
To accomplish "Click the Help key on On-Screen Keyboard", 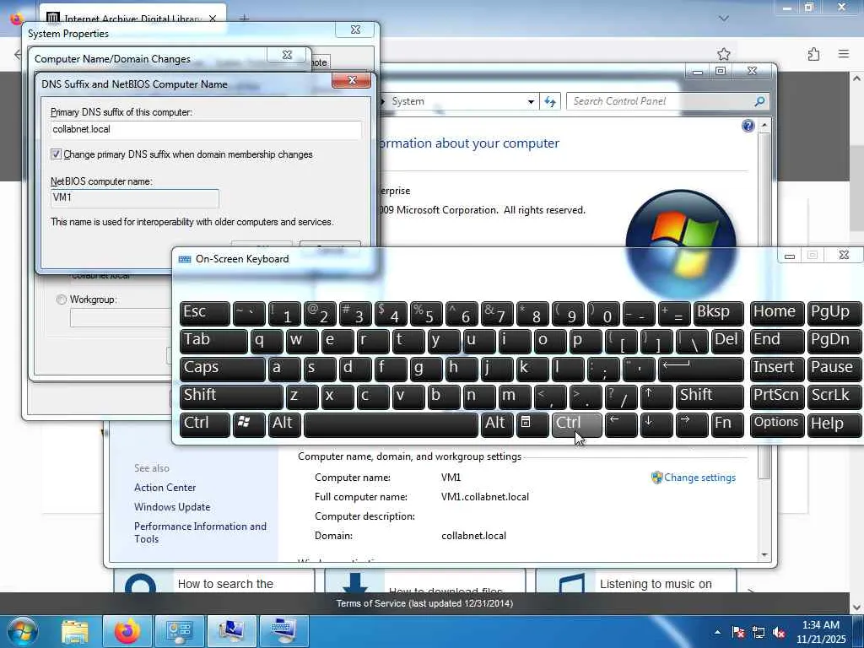I will 834,424.
